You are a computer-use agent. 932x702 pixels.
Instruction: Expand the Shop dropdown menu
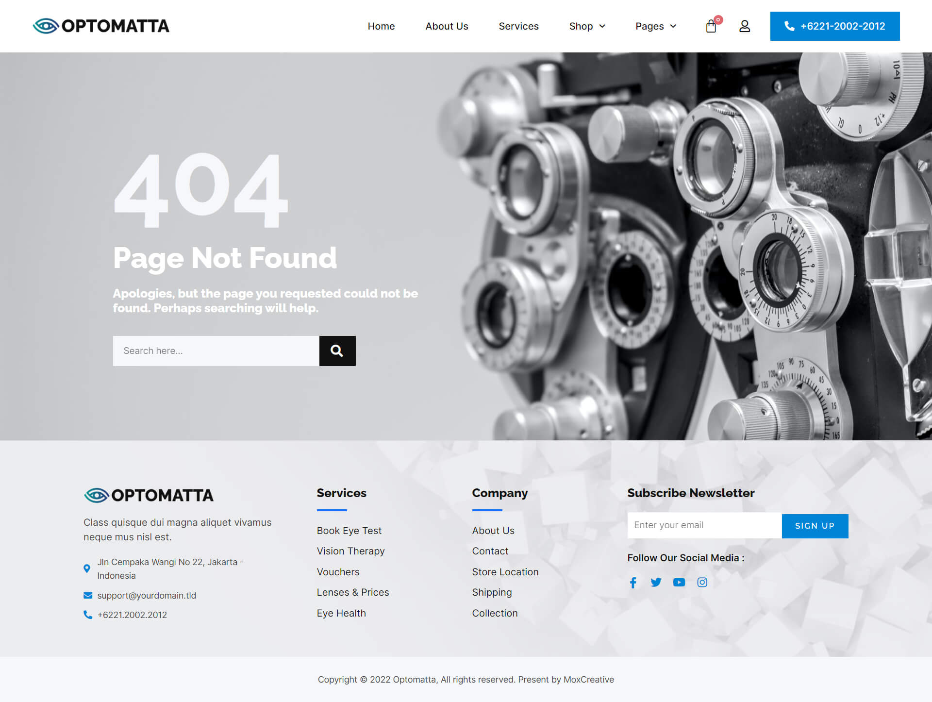pos(587,26)
